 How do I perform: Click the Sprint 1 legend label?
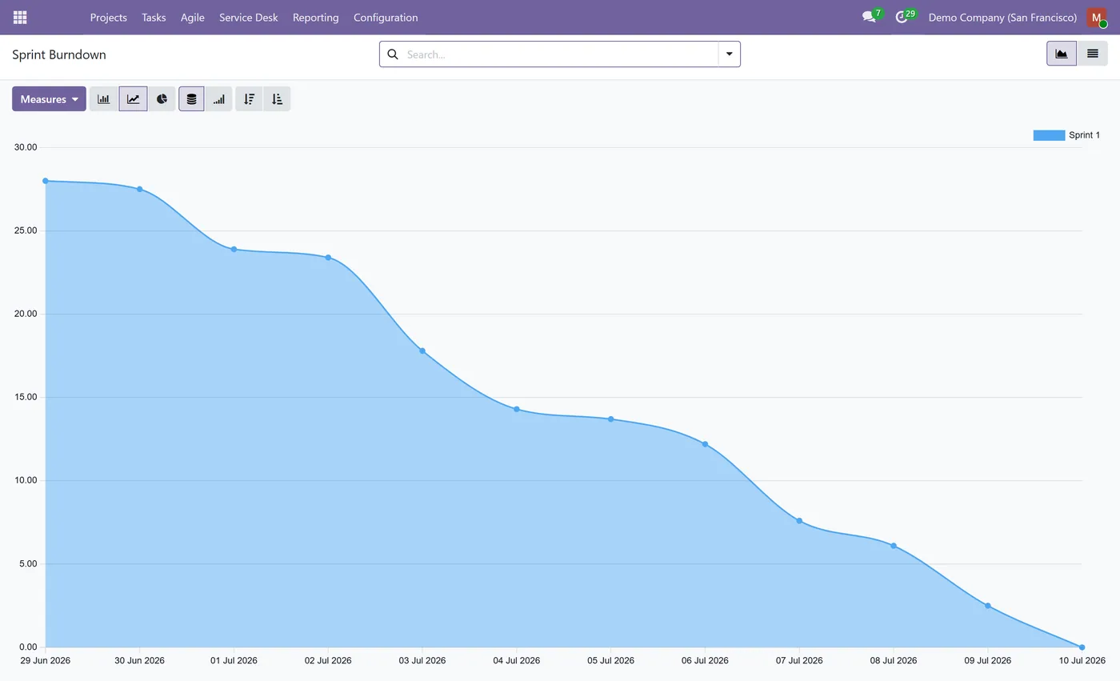[1084, 135]
